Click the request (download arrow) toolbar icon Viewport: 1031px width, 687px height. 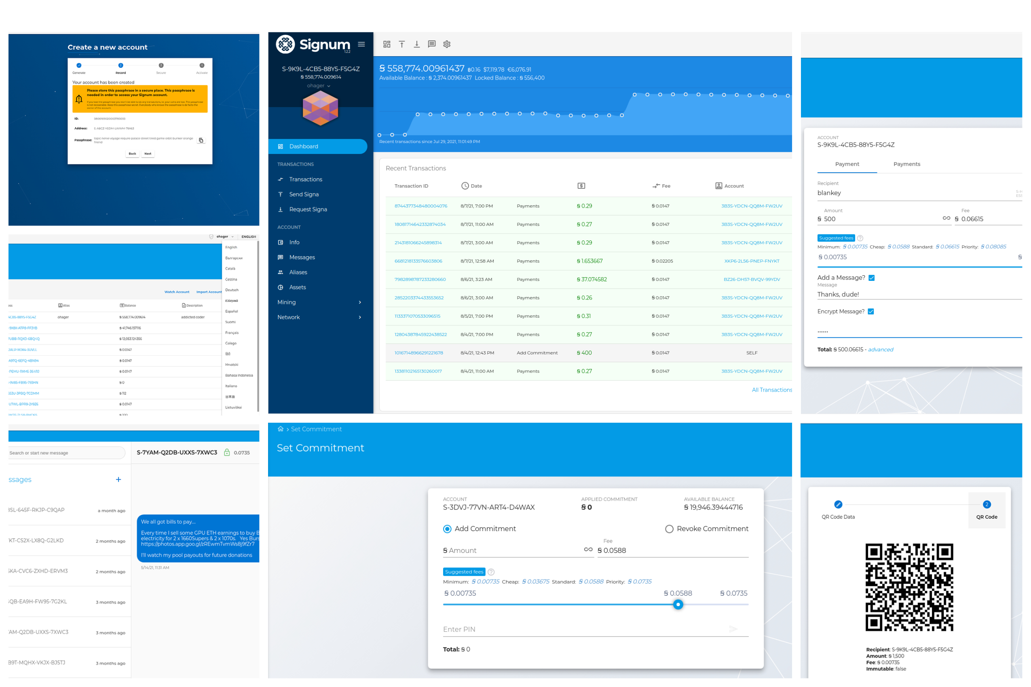point(417,44)
